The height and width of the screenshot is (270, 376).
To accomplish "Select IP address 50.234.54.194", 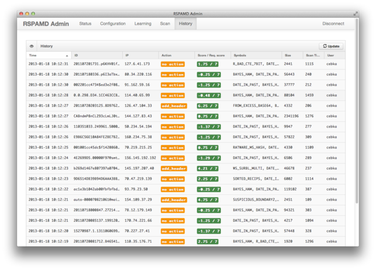I will point(138,127).
